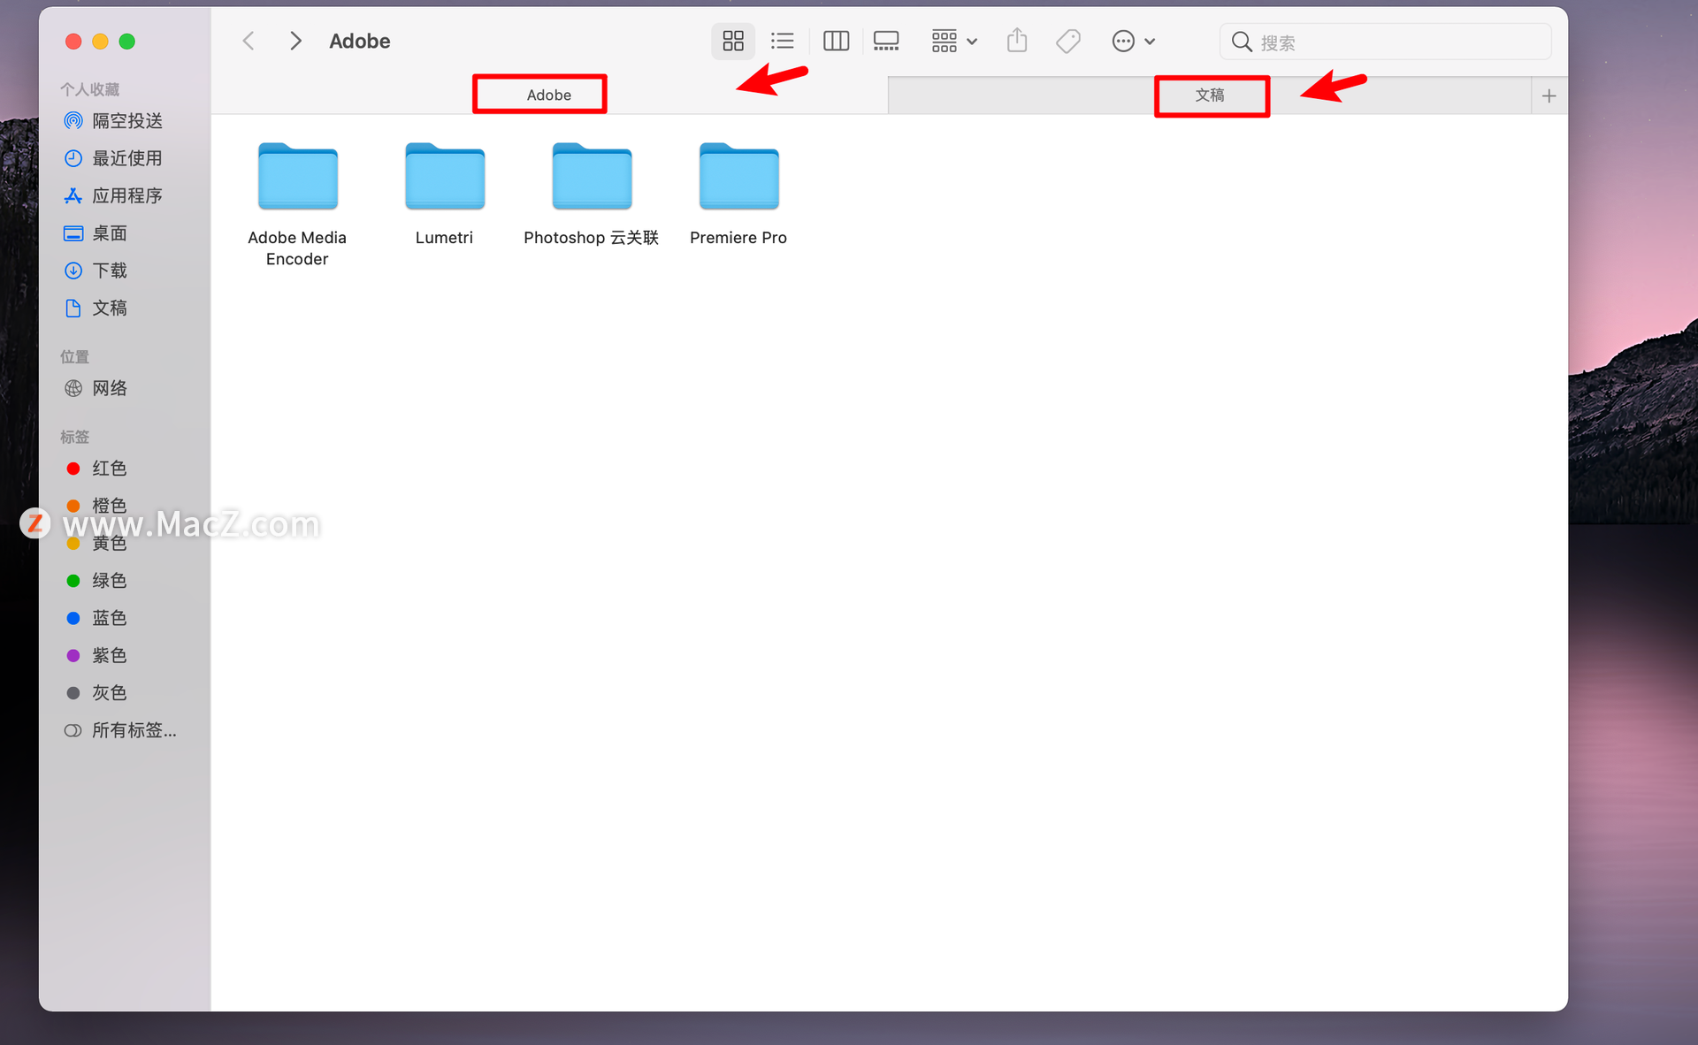Open the More actions ellipsis menu

1133,42
